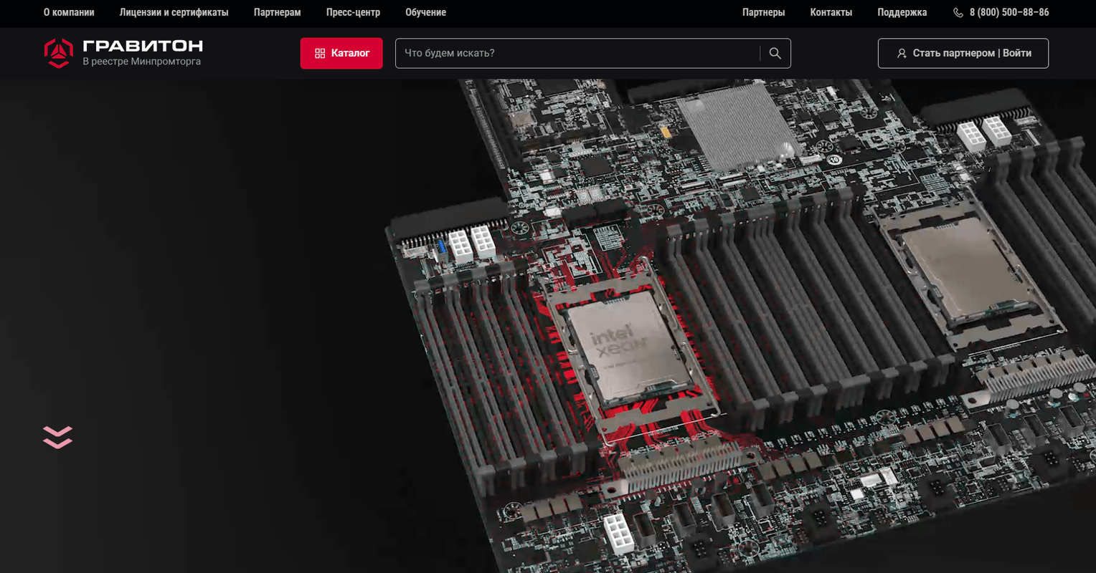Click the phone handset icon
This screenshot has width=1096, height=573.
[958, 13]
